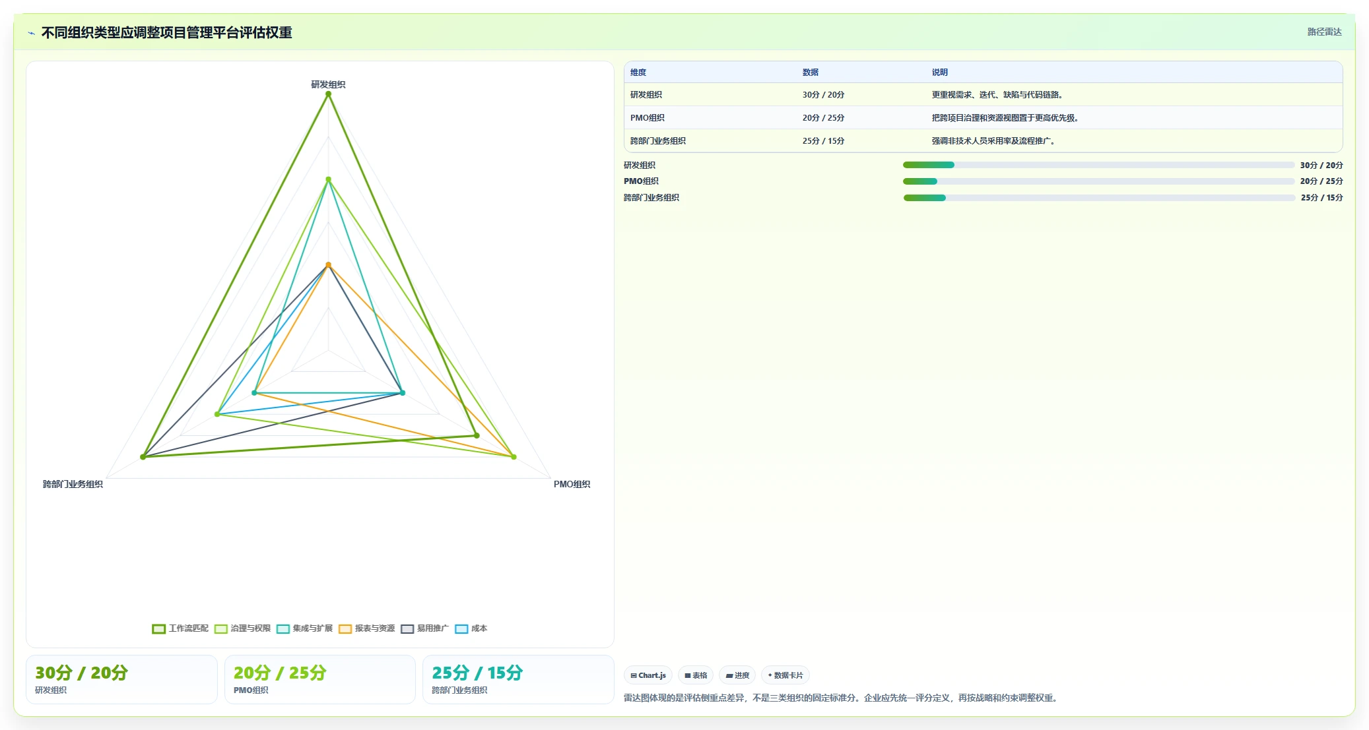Hide the 集成与扩展 dataset via legend

click(x=304, y=628)
